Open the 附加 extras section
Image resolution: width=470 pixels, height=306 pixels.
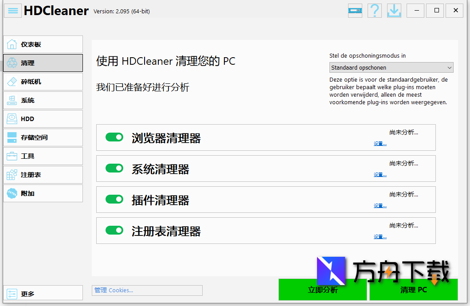(43, 193)
